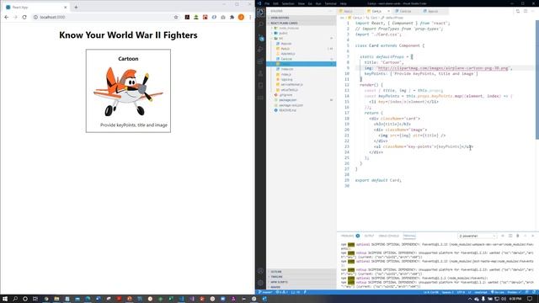The image size is (539, 303).
Task: Open the File menu
Action: (267, 3)
